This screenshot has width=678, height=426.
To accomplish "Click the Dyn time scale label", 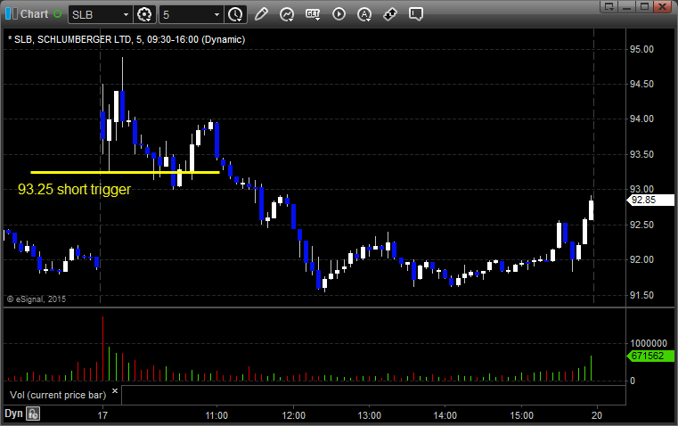I will coord(13,414).
